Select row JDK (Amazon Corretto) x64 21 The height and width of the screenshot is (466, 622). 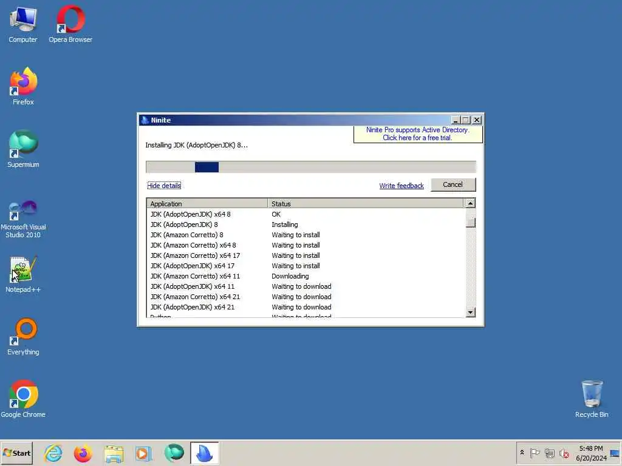coord(306,296)
